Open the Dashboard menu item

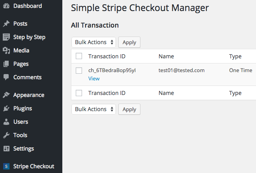tap(27, 6)
